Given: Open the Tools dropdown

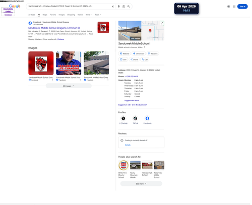Looking at the screenshot, I should (98, 15).
